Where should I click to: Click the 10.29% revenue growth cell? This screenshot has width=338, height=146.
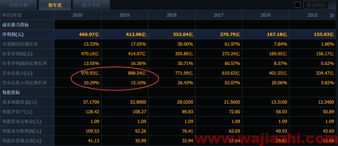[x=78, y=83]
